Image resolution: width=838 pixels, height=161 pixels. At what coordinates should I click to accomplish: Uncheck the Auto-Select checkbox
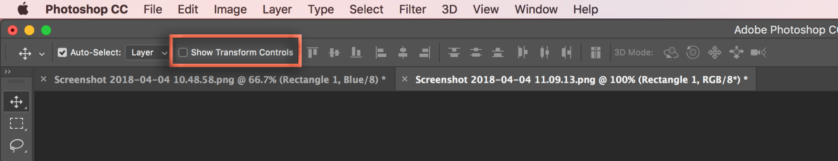click(62, 52)
